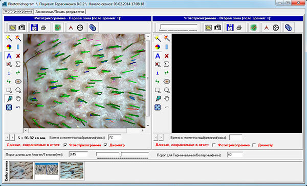Undo last action in left panel
Image resolution: width=307 pixels, height=186 pixels.
click(x=18, y=107)
